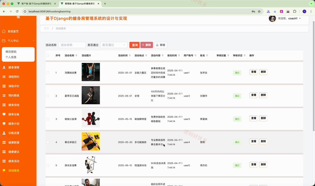
Task: Click the Chrome profile avatar icon
Action: pos(304,11)
